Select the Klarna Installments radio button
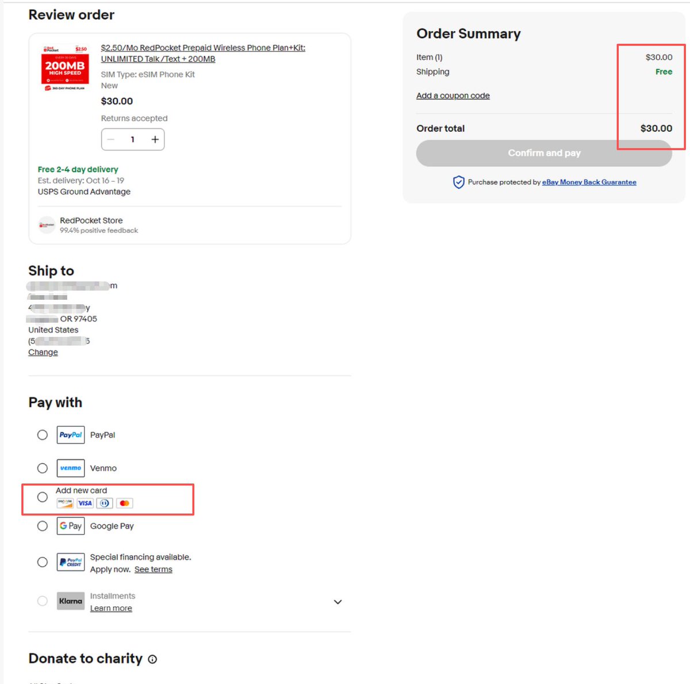The image size is (690, 684). pyautogui.click(x=43, y=601)
